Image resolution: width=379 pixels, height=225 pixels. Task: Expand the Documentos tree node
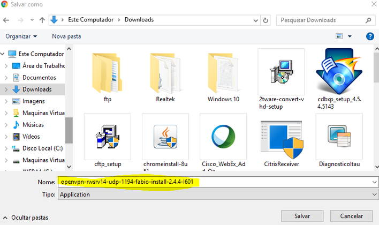(x=6, y=78)
